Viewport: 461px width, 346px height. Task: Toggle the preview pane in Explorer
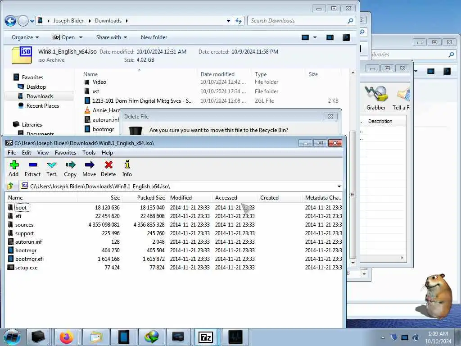coord(330,37)
